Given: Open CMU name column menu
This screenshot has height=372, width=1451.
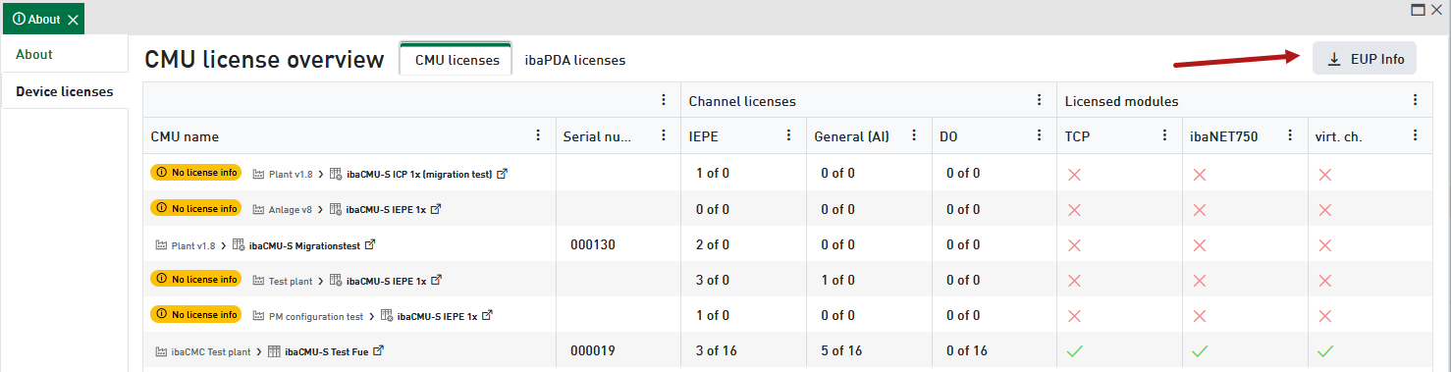Looking at the screenshot, I should click(538, 136).
